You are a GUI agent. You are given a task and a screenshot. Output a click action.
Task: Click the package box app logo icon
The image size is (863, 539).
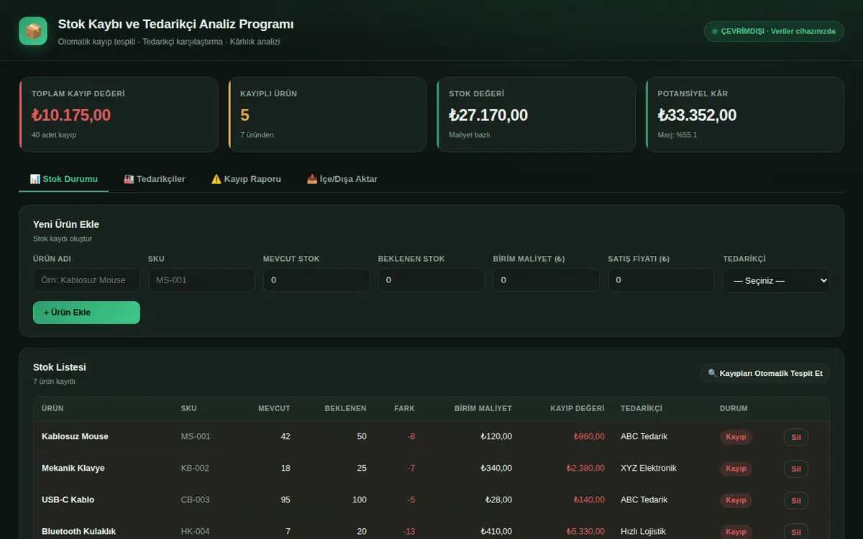point(33,31)
